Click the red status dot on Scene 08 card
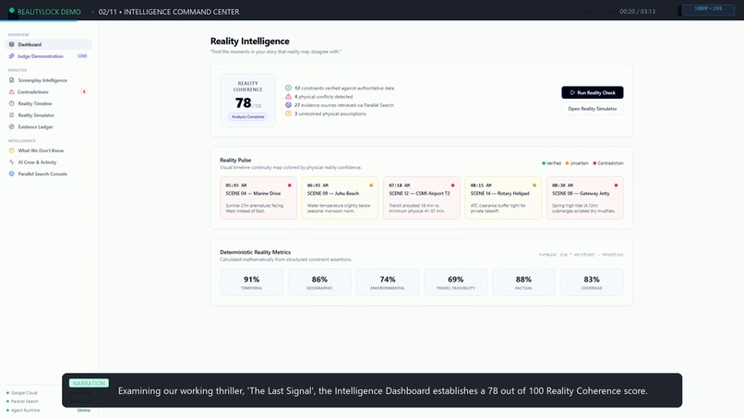Image resolution: width=744 pixels, height=418 pixels. click(x=616, y=185)
